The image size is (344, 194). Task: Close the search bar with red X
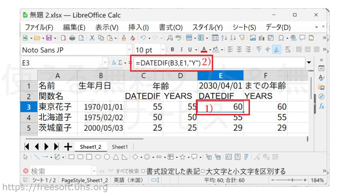coord(25,171)
